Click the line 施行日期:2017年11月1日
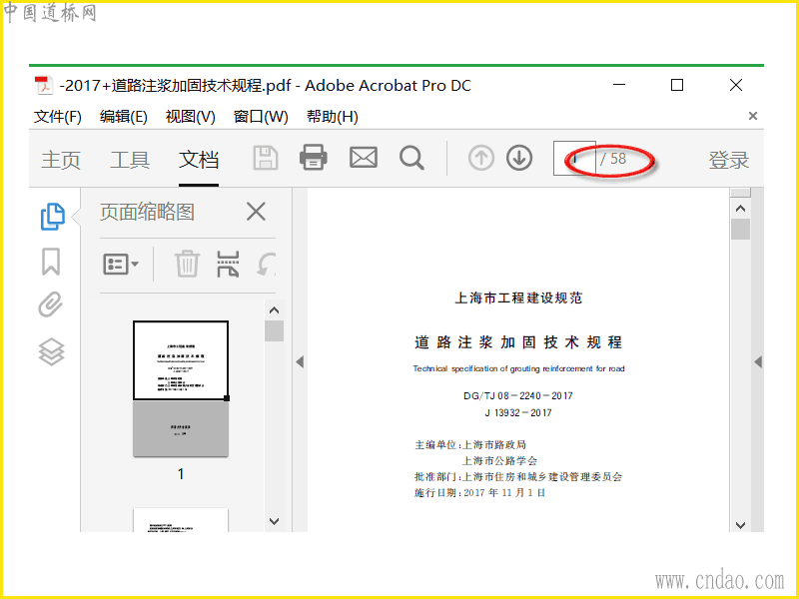 tap(480, 492)
